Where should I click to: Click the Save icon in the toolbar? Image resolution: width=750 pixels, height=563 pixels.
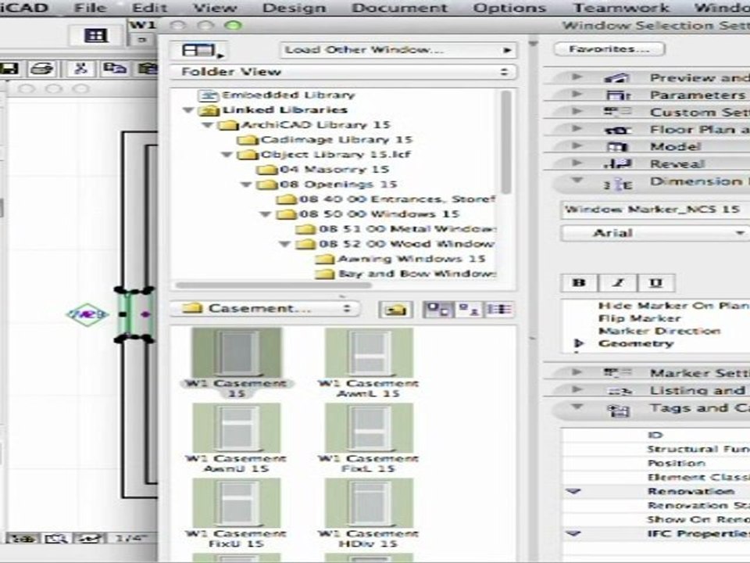pyautogui.click(x=9, y=69)
